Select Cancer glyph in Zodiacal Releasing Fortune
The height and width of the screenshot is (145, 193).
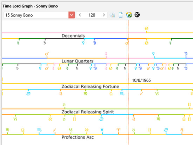[x=28, y=94]
